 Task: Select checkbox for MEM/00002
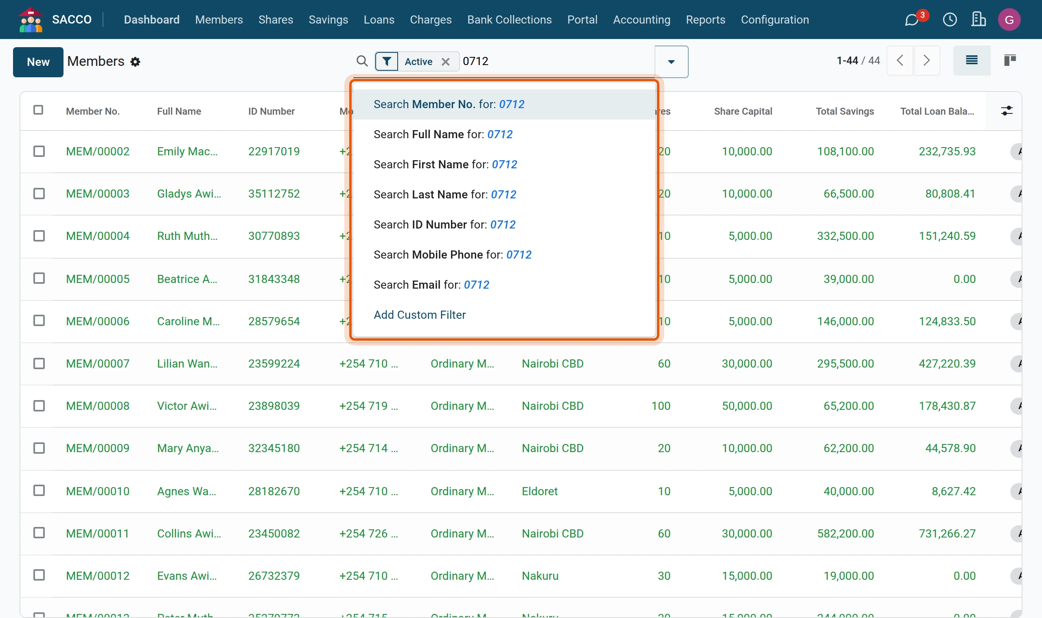click(x=39, y=151)
